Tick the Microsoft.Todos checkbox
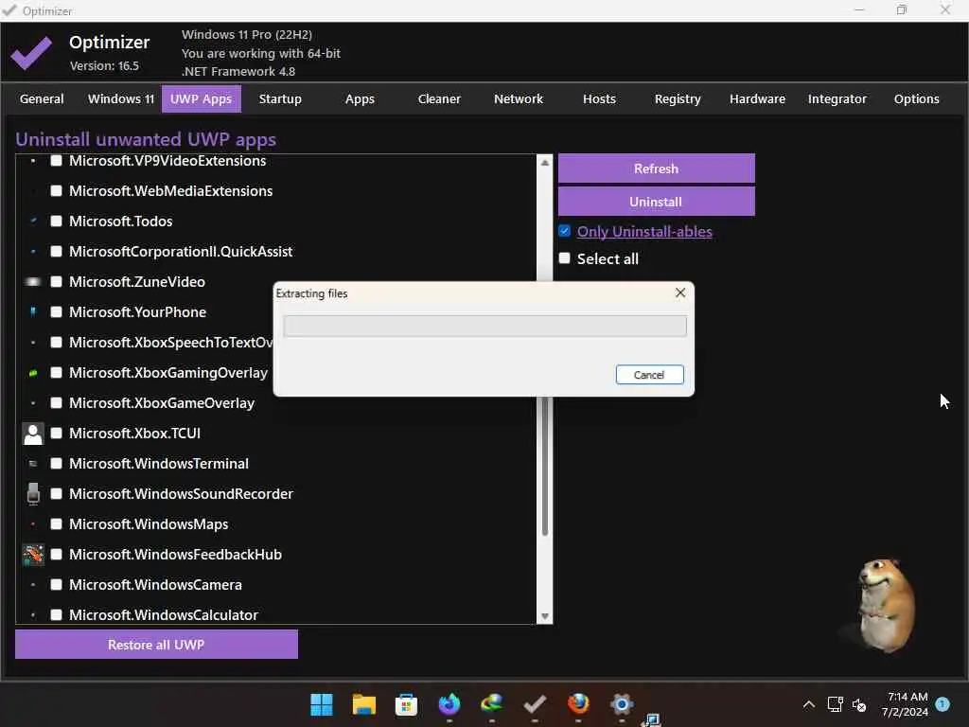Viewport: 969px width, 727px height. (x=56, y=222)
